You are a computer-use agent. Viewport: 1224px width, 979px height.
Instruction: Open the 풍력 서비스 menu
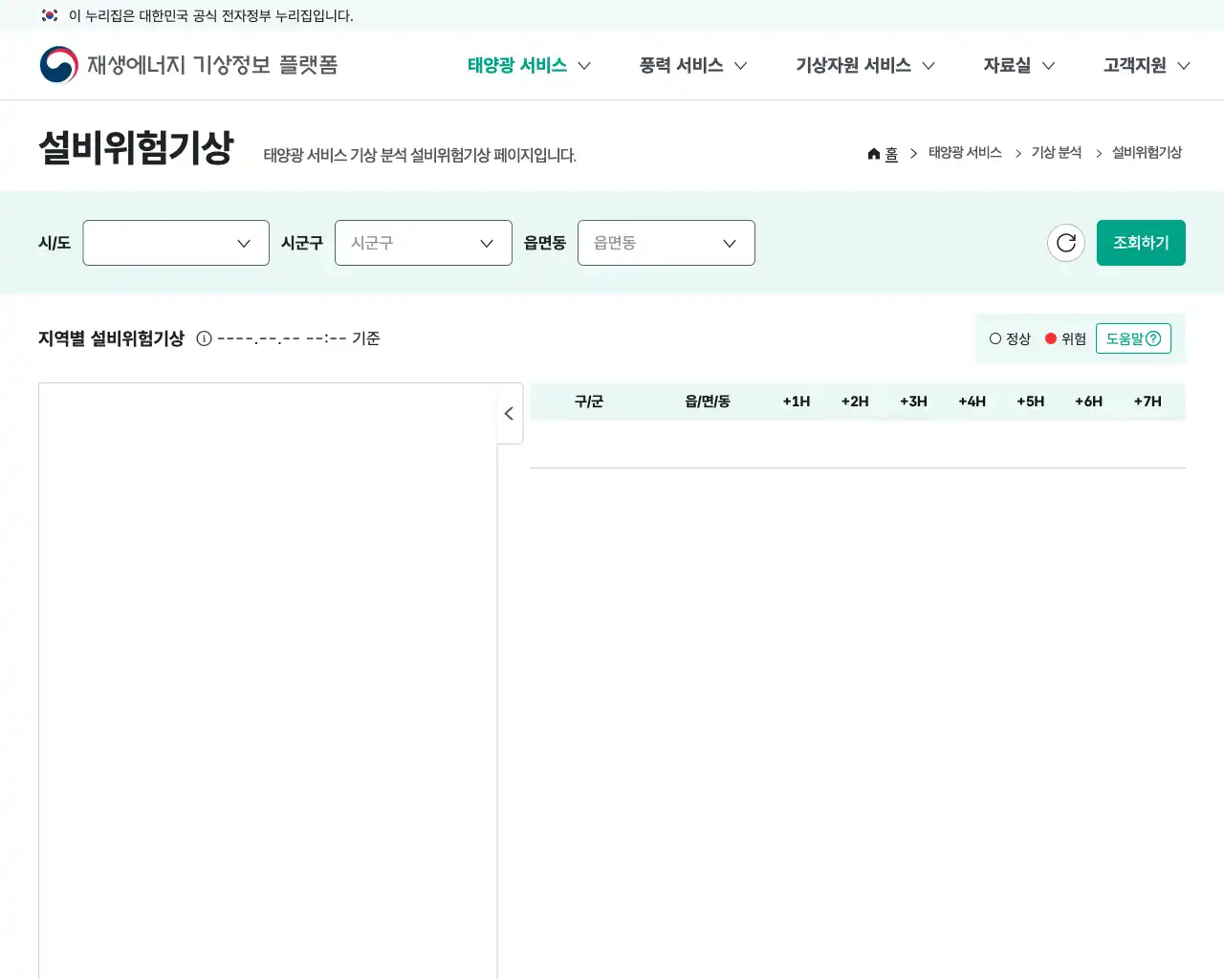click(680, 65)
